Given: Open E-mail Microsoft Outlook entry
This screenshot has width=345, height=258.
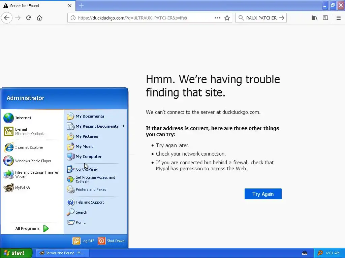Looking at the screenshot, I should 32,131.
